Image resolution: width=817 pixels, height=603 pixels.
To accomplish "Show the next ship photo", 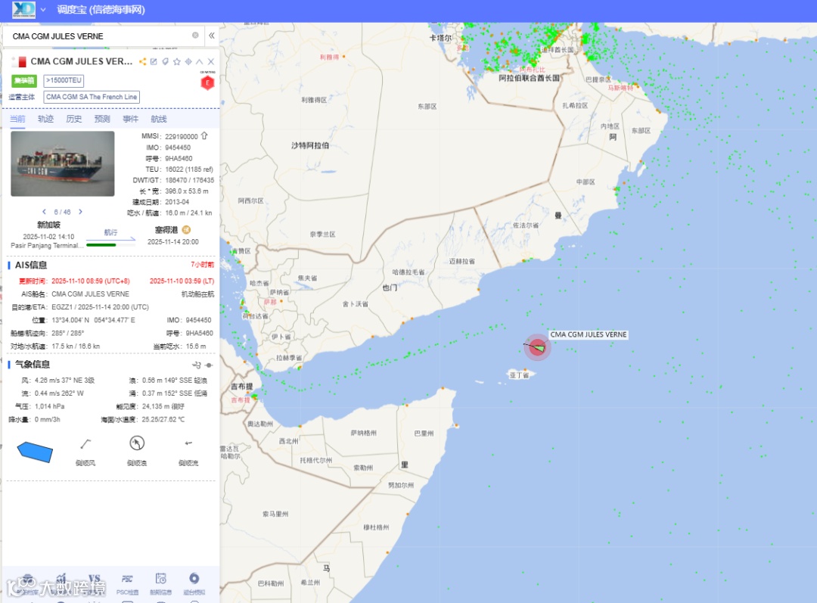I will pos(80,212).
